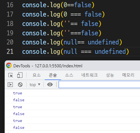Click line number 21 in editor gutter
This screenshot has height=133, width=140.
pyautogui.click(x=10, y=52)
